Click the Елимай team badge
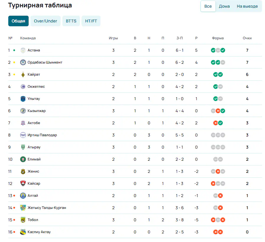 (x=23, y=159)
